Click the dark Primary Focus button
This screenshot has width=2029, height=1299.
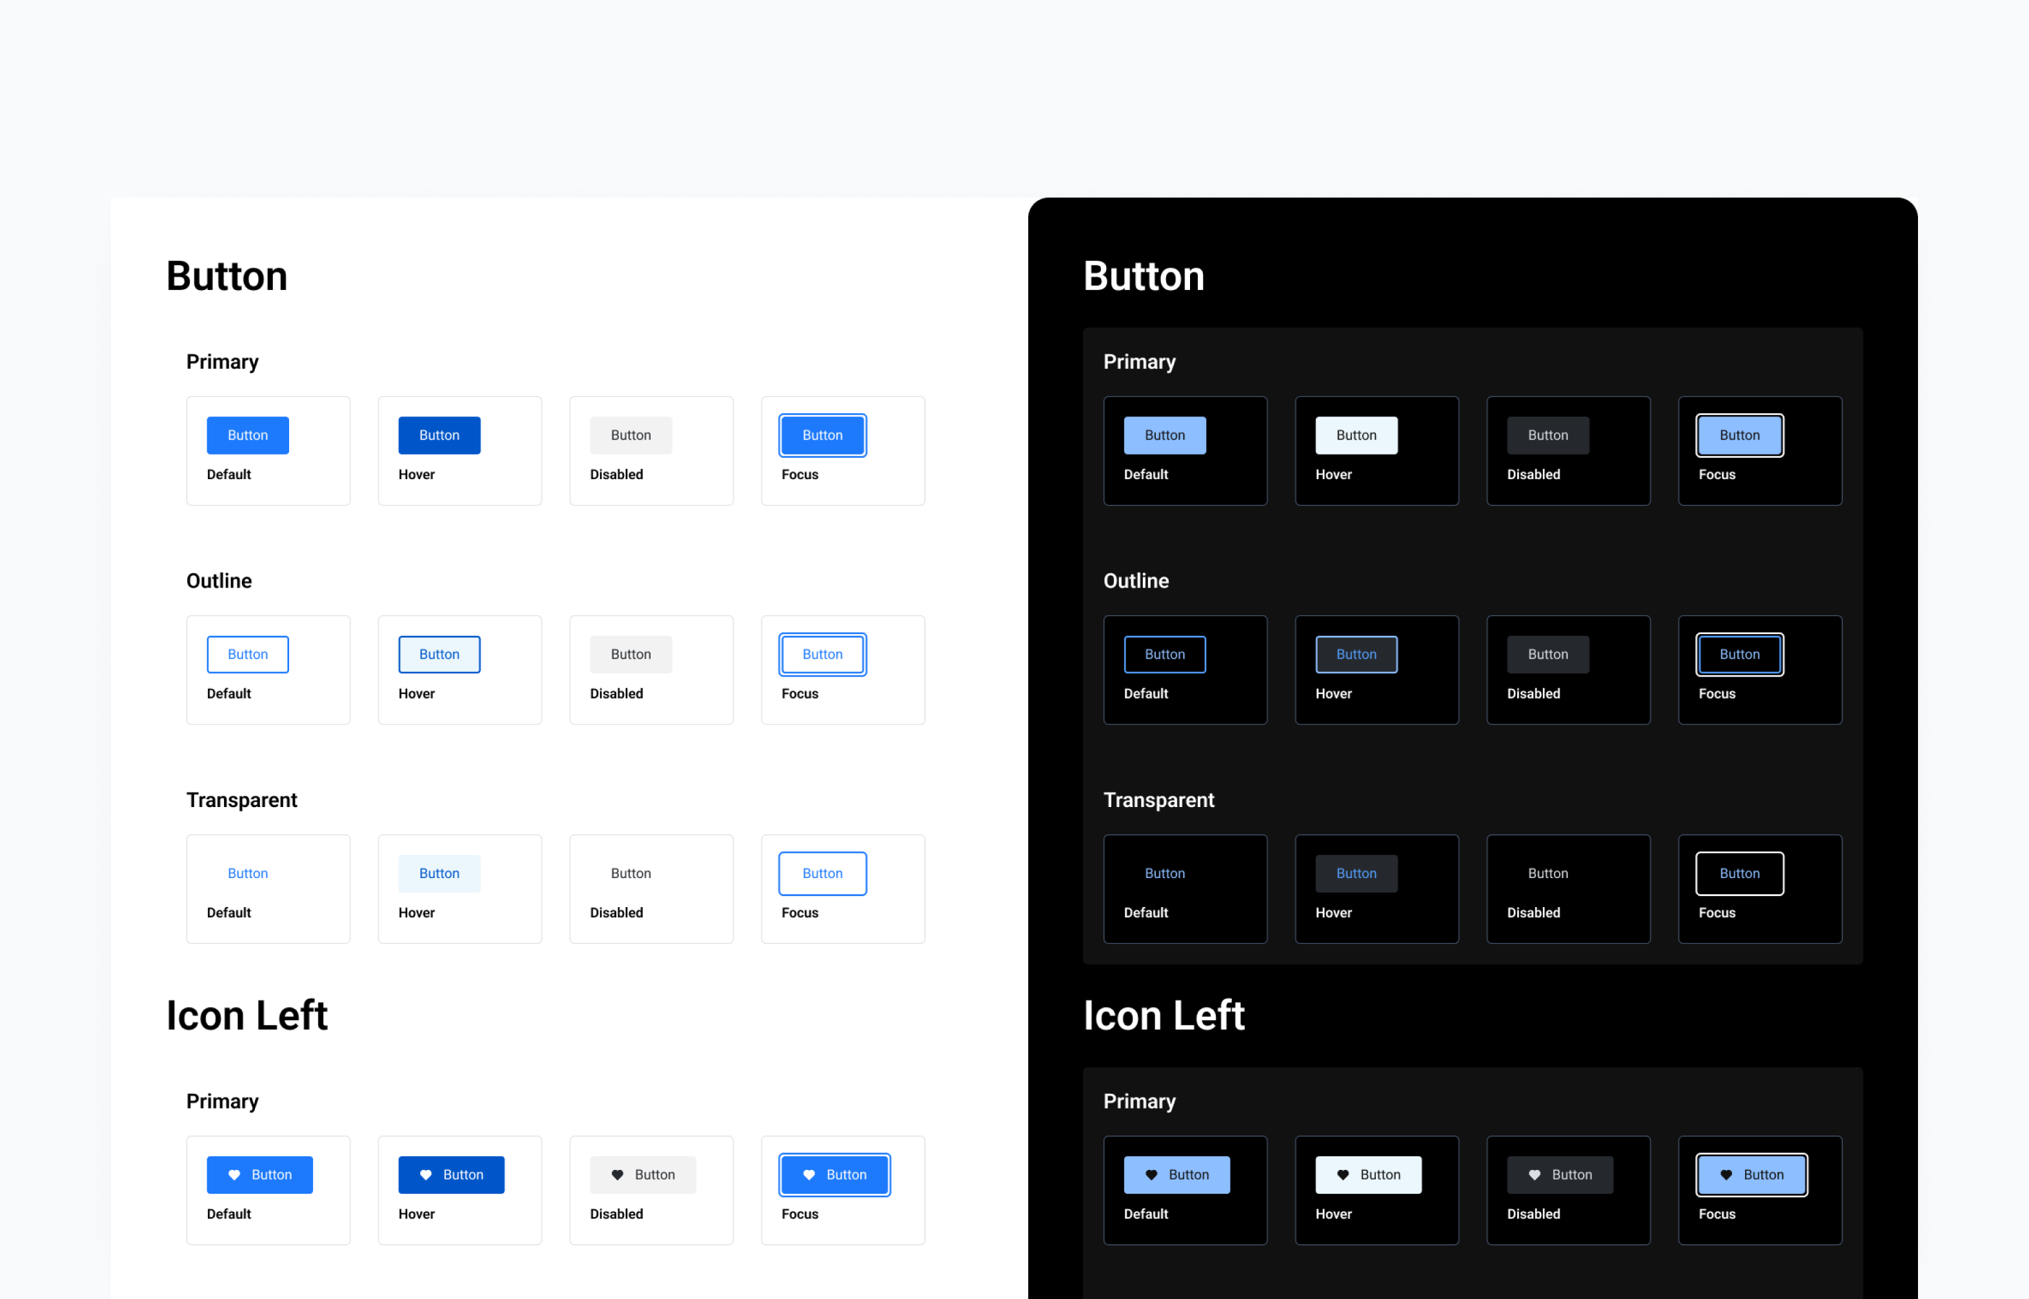(1739, 435)
